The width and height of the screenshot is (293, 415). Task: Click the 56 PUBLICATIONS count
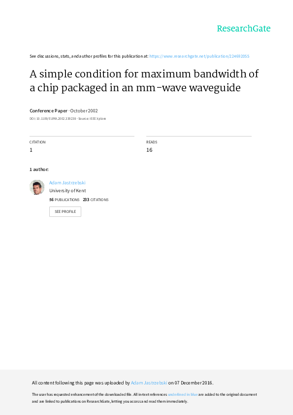coord(64,200)
